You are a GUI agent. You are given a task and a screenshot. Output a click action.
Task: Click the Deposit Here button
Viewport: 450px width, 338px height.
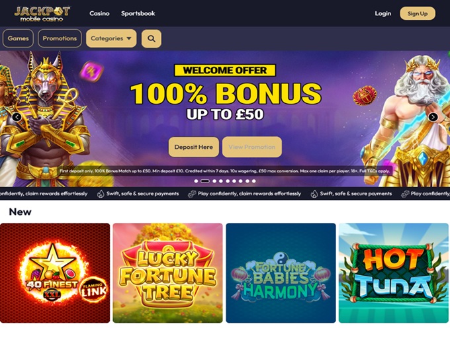coord(194,147)
